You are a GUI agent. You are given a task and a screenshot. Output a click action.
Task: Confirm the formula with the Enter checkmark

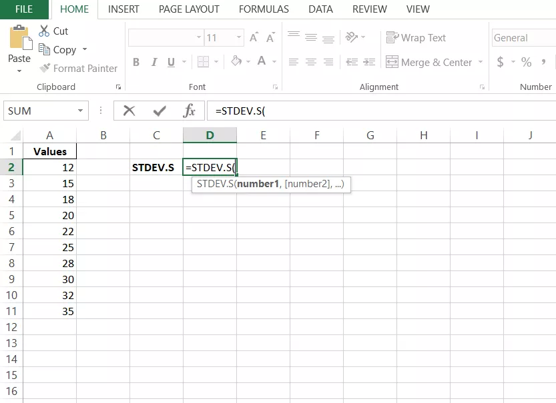pos(159,110)
